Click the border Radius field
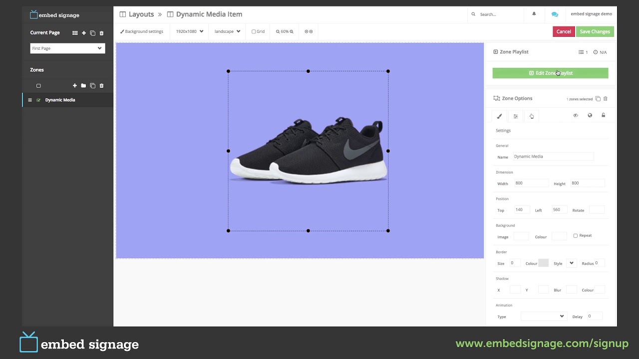This screenshot has width=639, height=359. click(599, 263)
